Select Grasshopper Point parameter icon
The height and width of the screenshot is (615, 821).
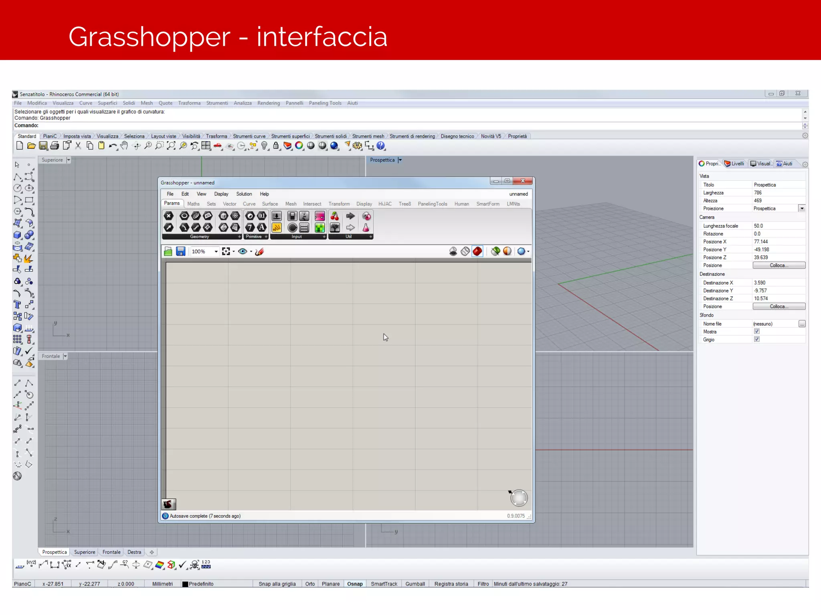click(x=169, y=216)
